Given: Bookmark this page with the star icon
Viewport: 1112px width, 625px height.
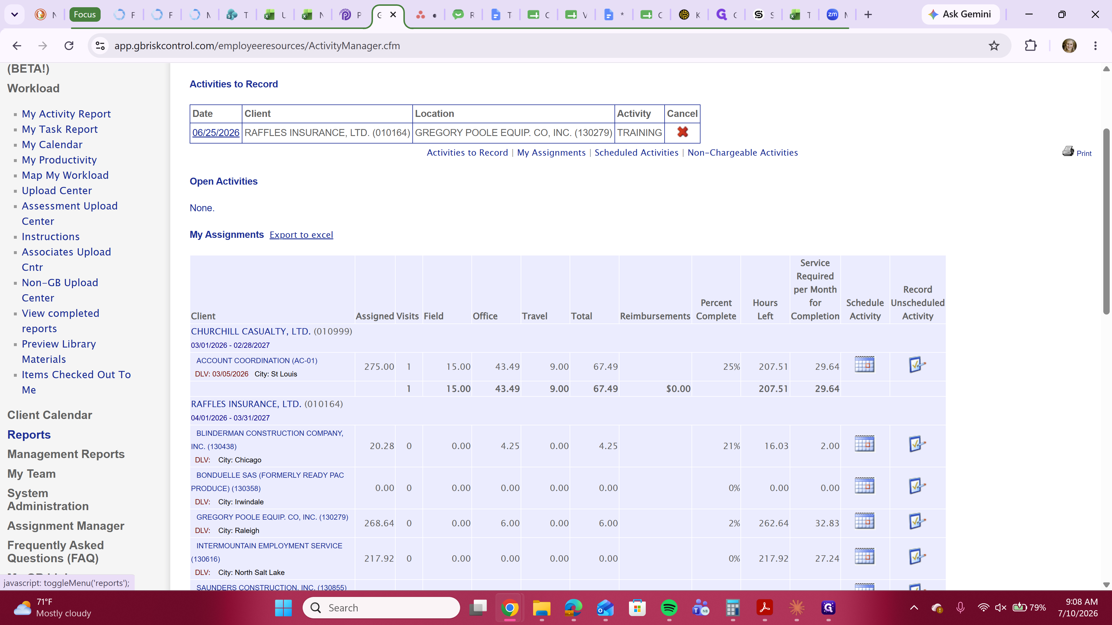Looking at the screenshot, I should click(994, 46).
